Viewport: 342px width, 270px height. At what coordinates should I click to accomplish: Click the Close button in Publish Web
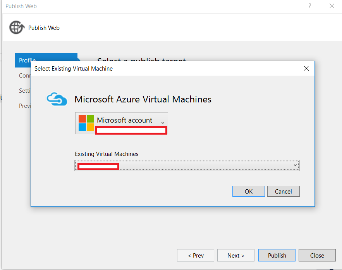pos(317,255)
